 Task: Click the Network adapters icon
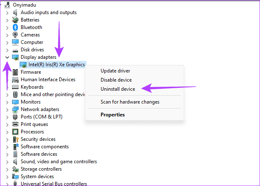[15, 109]
